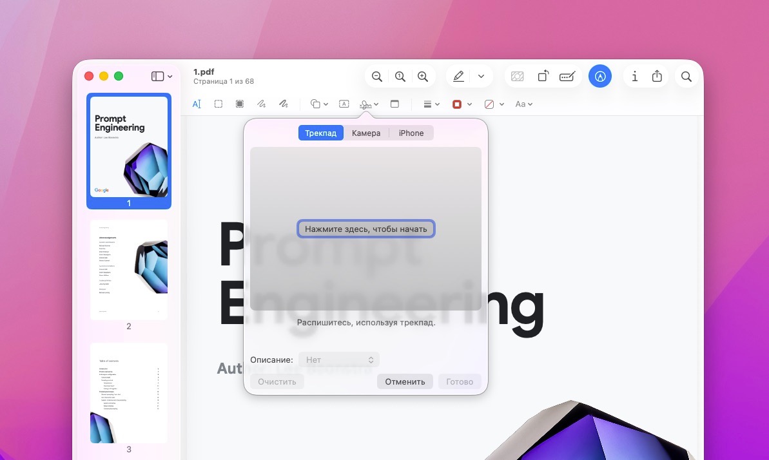The height and width of the screenshot is (460, 769).
Task: Click the 1.pdf document title
Action: click(204, 72)
